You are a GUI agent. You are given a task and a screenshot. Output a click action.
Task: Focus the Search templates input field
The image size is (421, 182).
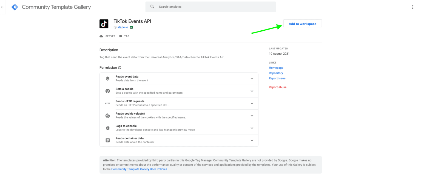(x=211, y=7)
